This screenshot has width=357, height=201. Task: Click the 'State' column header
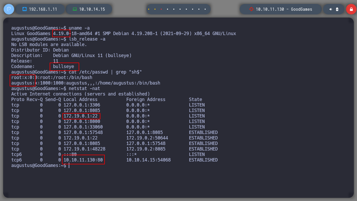coord(195,99)
